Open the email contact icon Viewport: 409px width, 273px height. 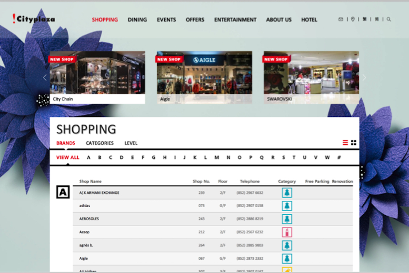tap(340, 19)
